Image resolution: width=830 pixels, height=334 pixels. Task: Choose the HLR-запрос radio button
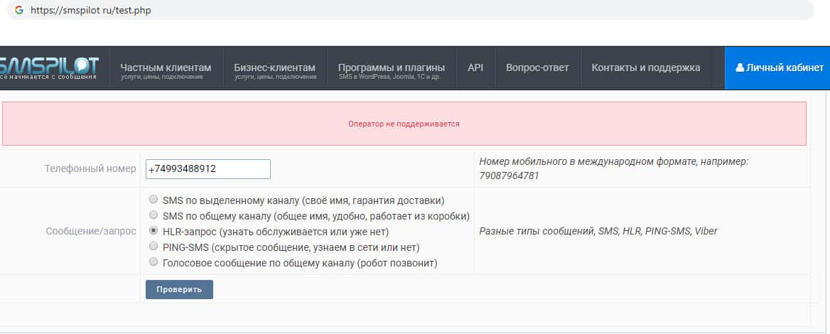coord(153,231)
